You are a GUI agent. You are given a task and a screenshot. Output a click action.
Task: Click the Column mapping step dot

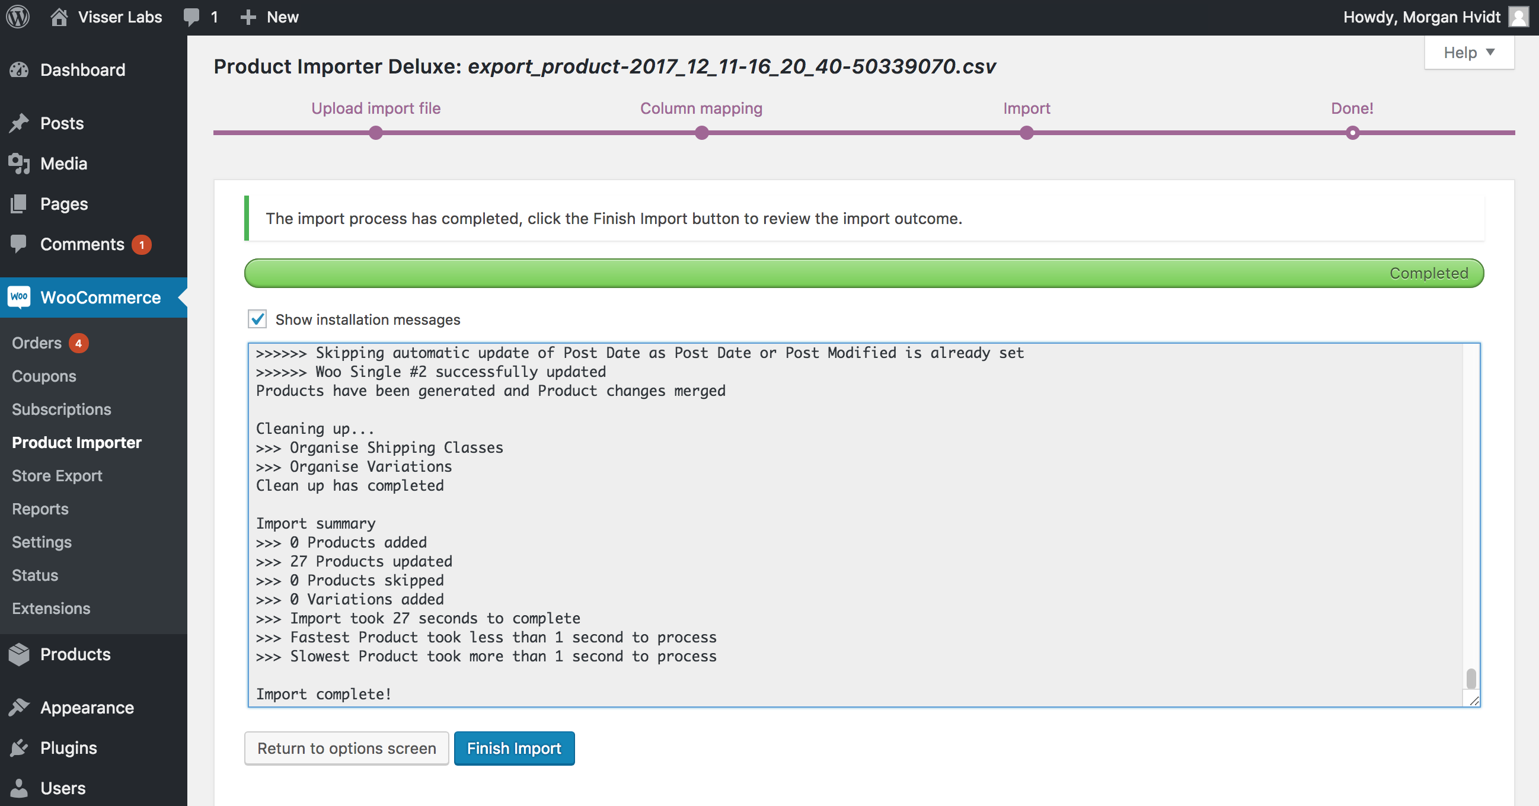(x=702, y=133)
